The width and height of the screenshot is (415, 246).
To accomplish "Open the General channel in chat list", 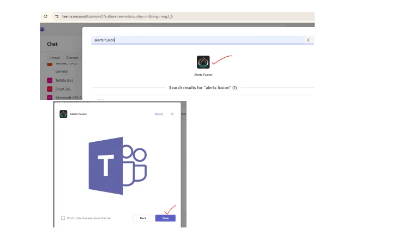I will (62, 71).
